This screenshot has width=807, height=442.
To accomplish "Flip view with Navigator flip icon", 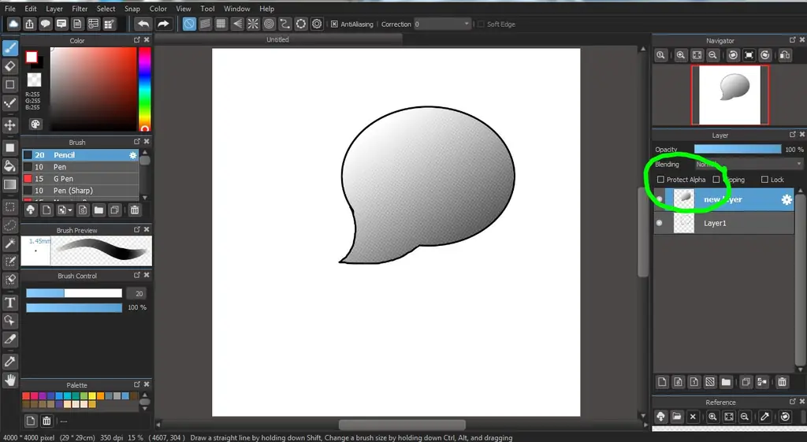I will [x=785, y=55].
